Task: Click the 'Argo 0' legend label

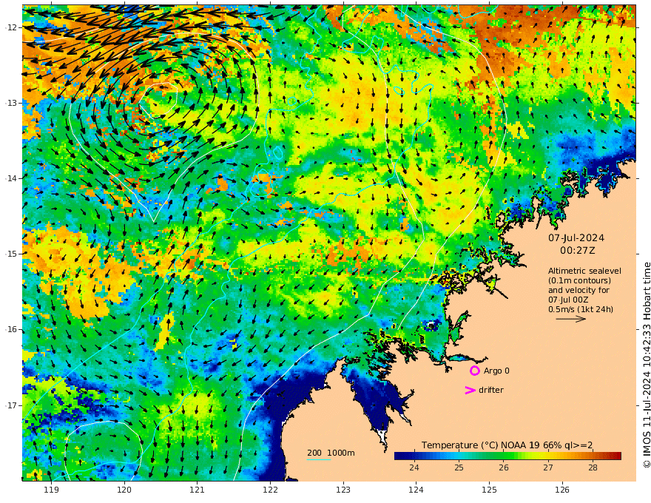Action: (496, 371)
